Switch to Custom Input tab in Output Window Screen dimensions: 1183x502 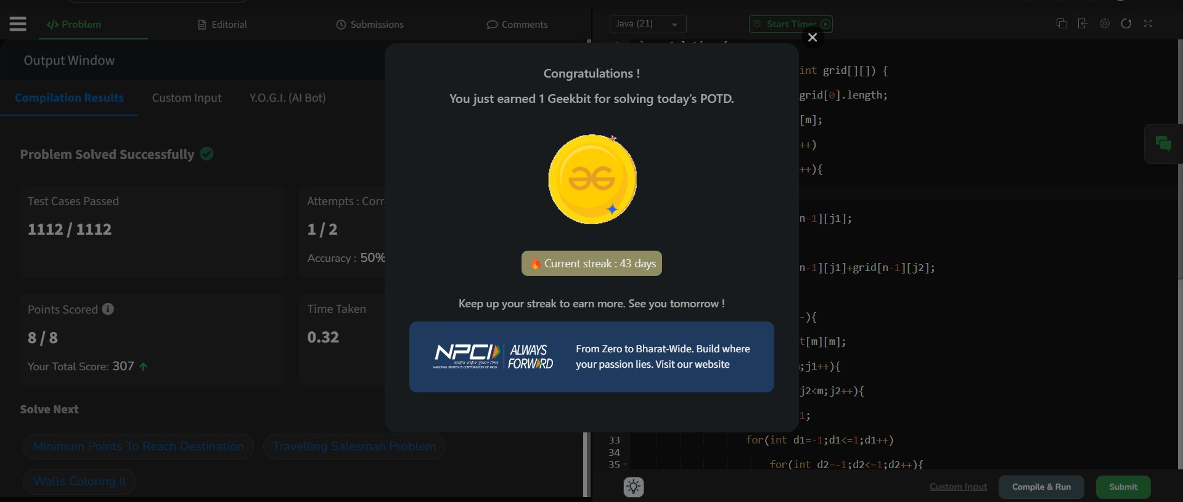(x=187, y=98)
